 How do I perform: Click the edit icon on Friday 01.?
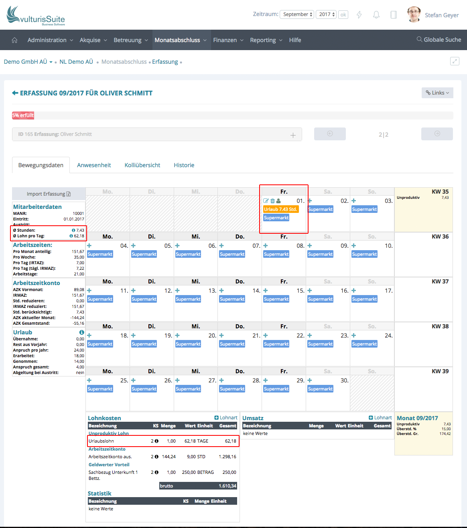click(266, 201)
